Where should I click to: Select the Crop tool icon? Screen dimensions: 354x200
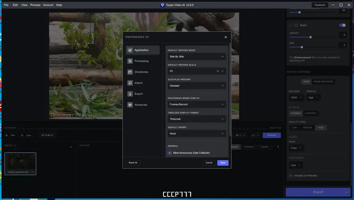[22, 135]
